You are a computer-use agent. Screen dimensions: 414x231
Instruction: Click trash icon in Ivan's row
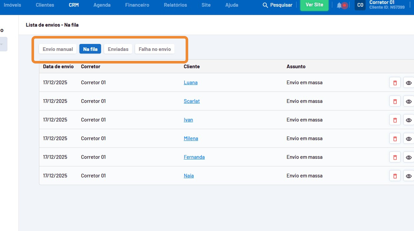[x=395, y=120]
